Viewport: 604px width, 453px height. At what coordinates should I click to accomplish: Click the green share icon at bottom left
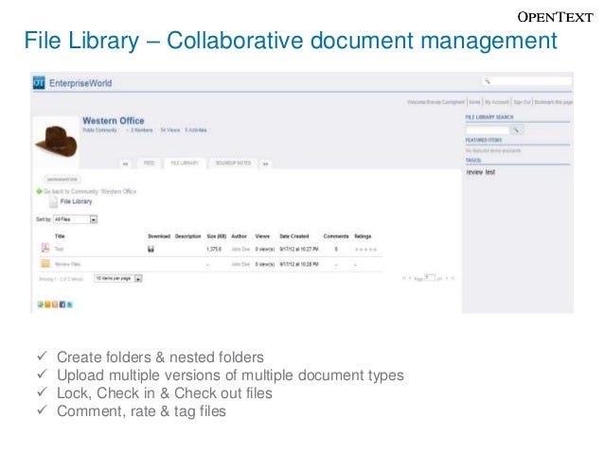(x=40, y=305)
